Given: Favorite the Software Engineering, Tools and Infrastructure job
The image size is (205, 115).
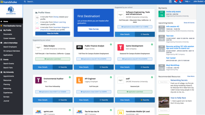Looking at the screenshot, I should pyautogui.click(x=145, y=34).
